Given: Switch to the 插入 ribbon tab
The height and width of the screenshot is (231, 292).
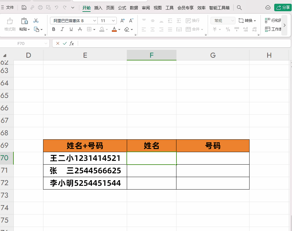Looking at the screenshot, I should click(x=98, y=7).
